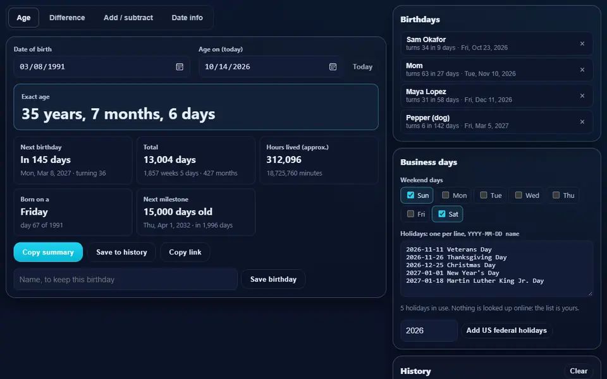Select the Maya Lopez birthday row
Screen dimensions: 607x379
[x=497, y=95]
